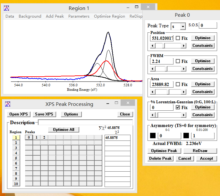Enable Fix checkbox for Position

click(x=178, y=38)
